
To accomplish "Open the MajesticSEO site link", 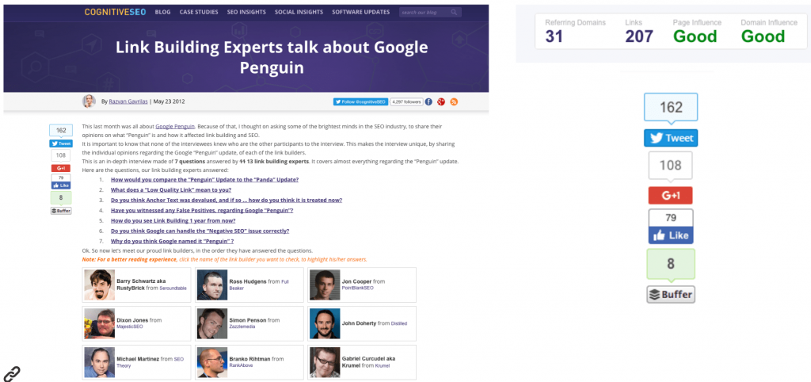I will coord(130,327).
